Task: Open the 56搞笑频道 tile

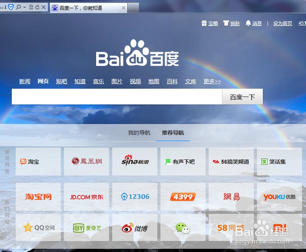Action: point(231,162)
